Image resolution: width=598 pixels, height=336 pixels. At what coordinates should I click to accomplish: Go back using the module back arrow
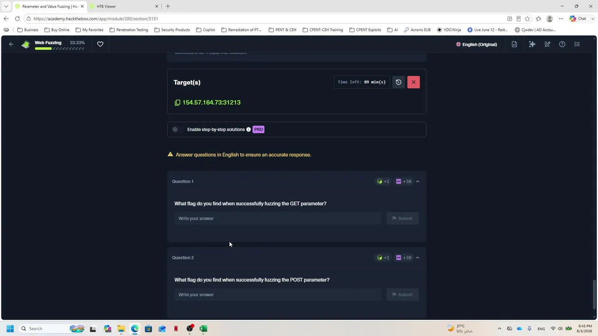point(11,44)
